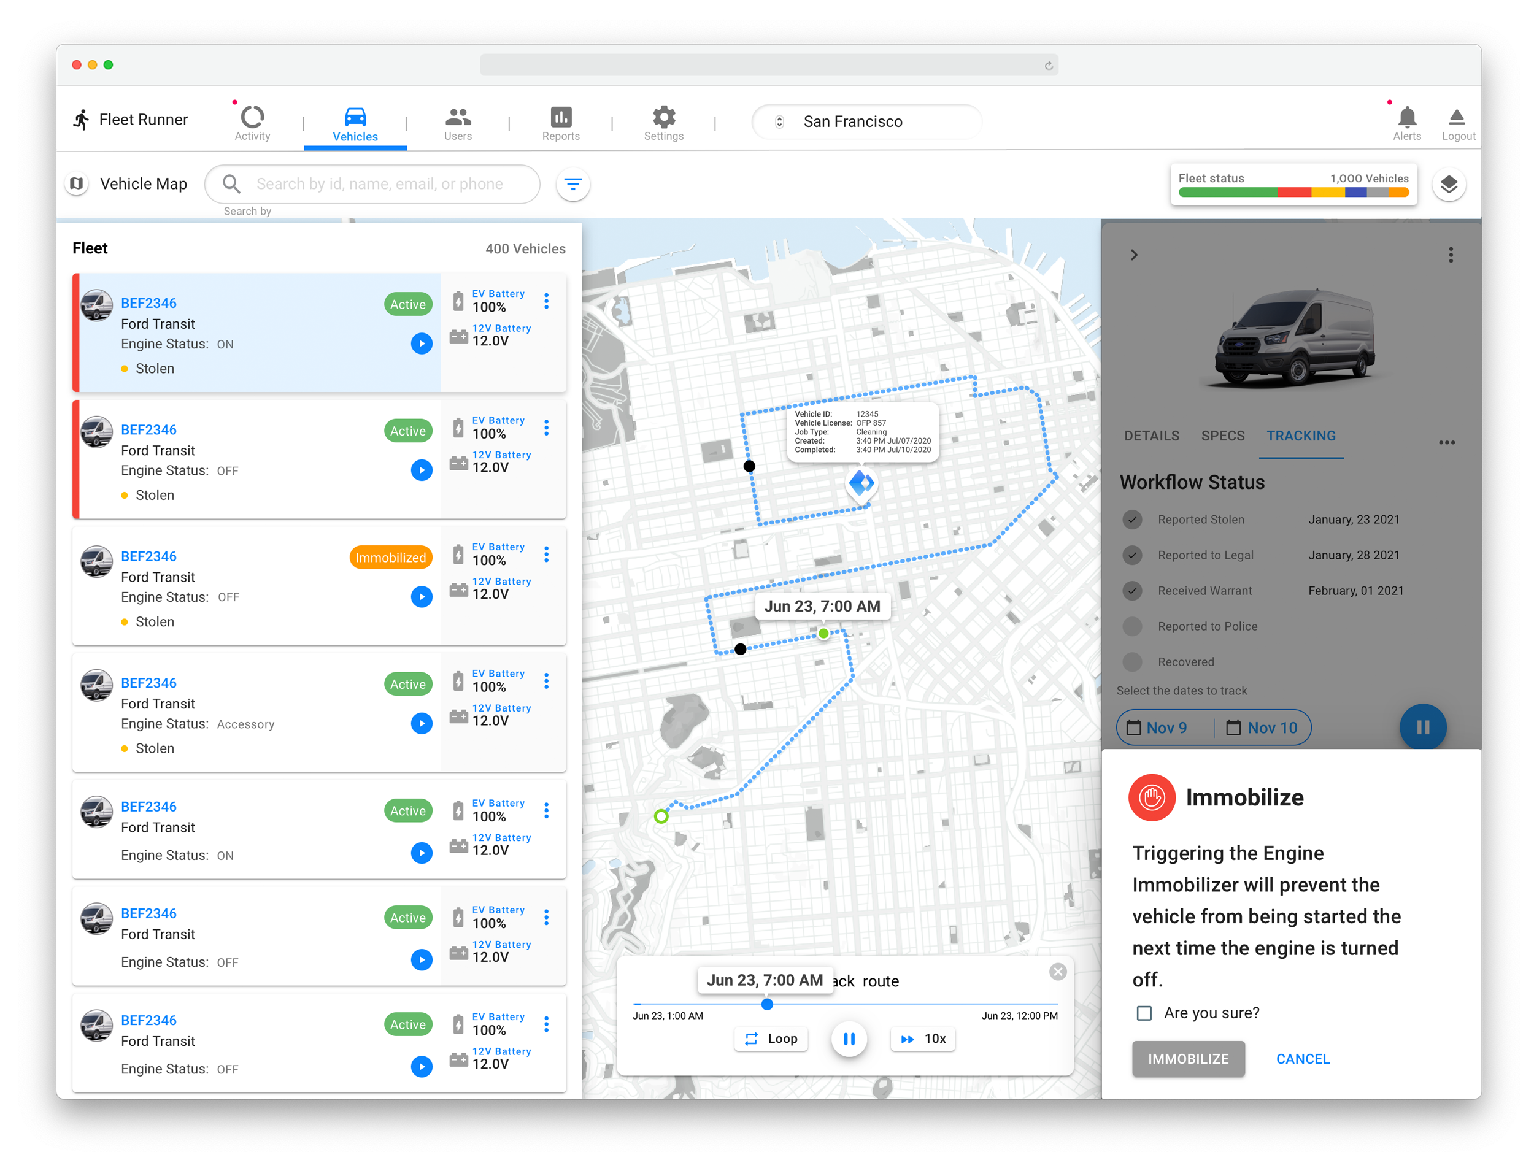Screen dimensions: 1534x1152
Task: Open the map layers icon
Action: coord(1448,185)
